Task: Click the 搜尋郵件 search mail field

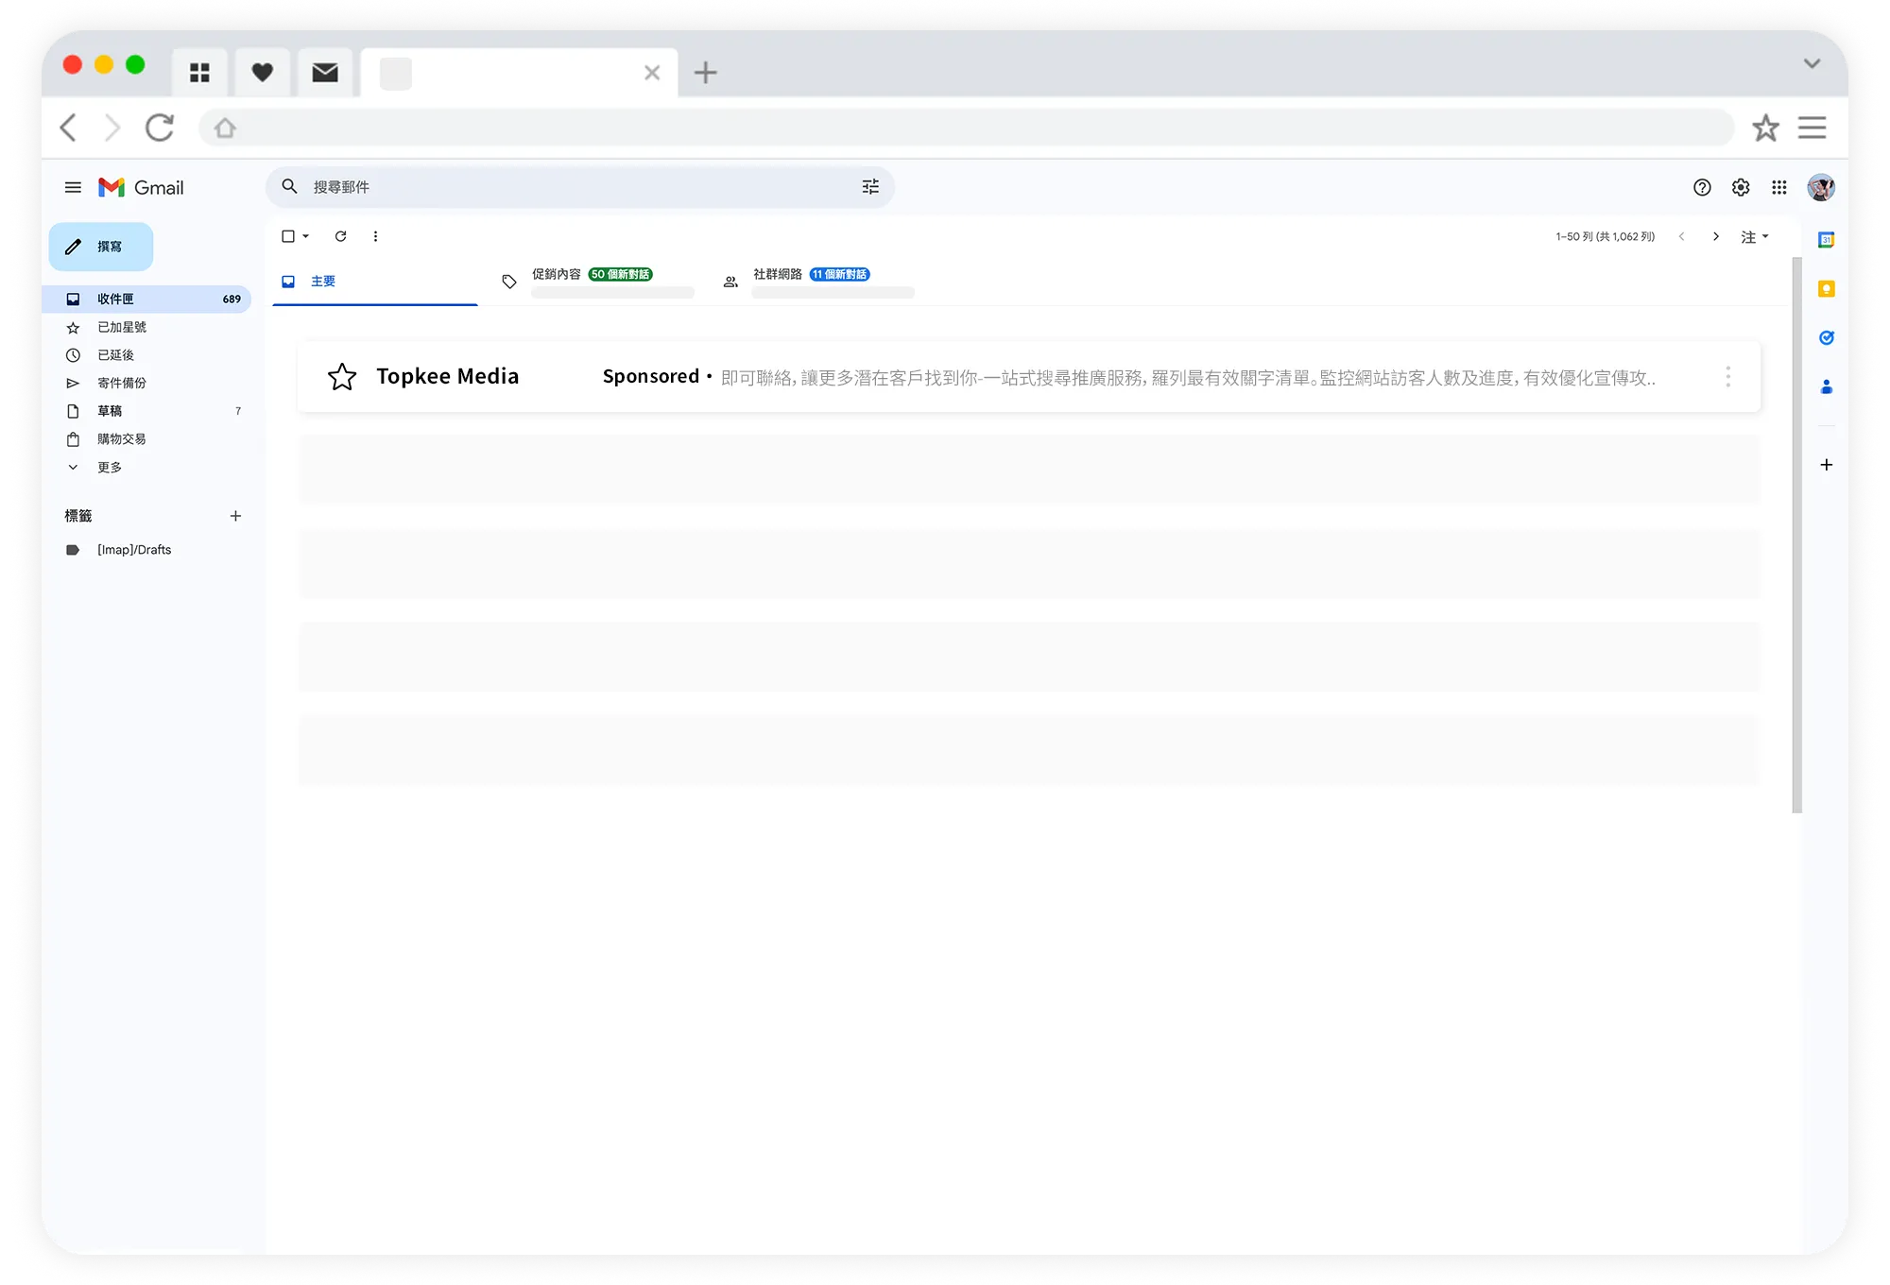Action: (x=567, y=187)
